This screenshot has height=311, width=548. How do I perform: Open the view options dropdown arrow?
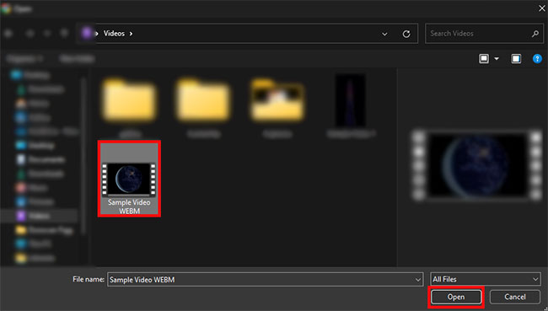[x=497, y=59]
